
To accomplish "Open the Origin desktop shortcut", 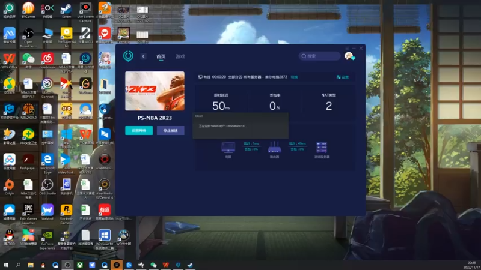I will [9, 187].
